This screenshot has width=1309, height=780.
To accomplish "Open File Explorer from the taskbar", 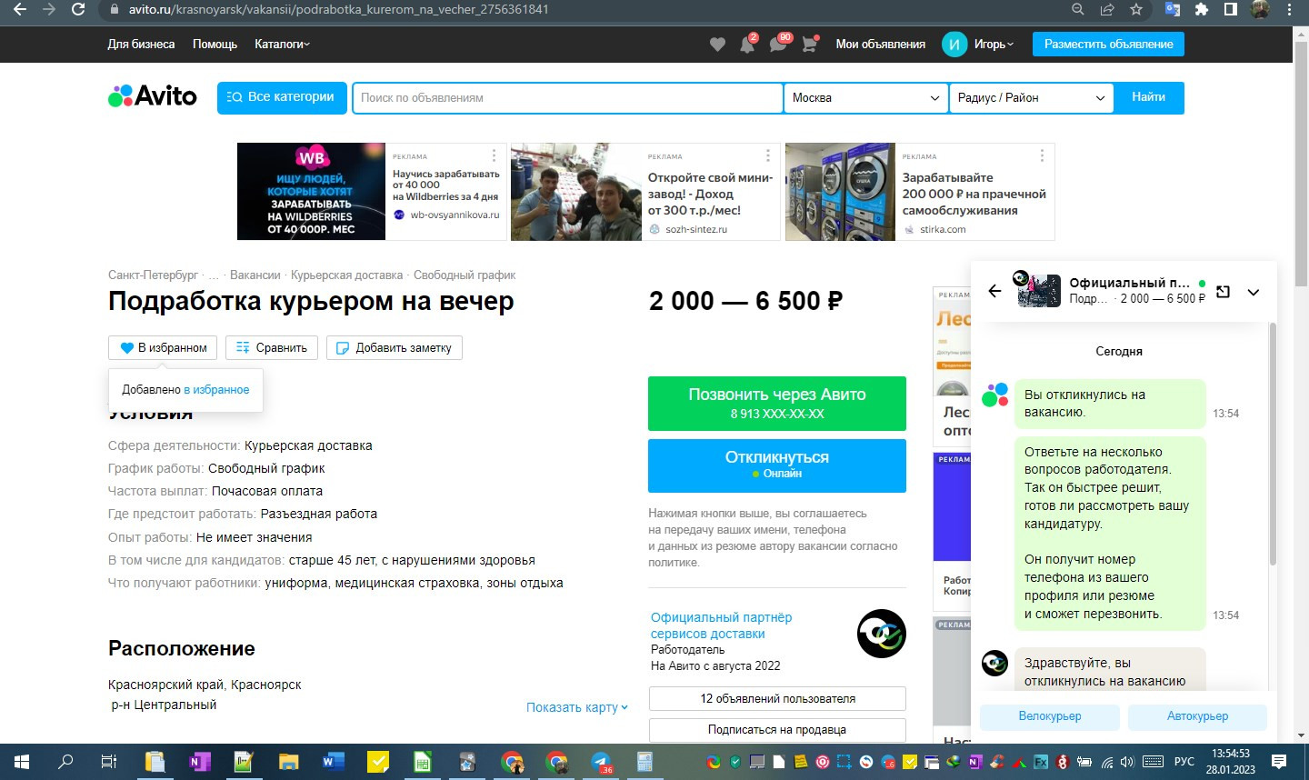I will pyautogui.click(x=288, y=762).
